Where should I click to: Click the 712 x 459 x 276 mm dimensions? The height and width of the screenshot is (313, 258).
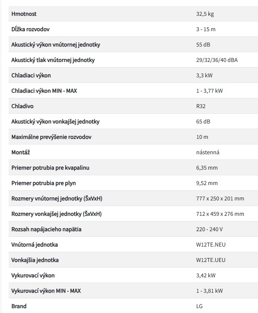tap(220, 214)
